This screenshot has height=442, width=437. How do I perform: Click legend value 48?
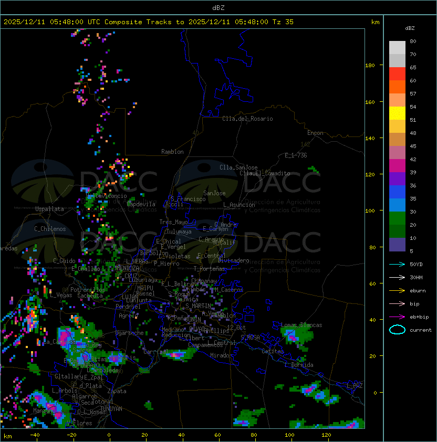(413, 133)
